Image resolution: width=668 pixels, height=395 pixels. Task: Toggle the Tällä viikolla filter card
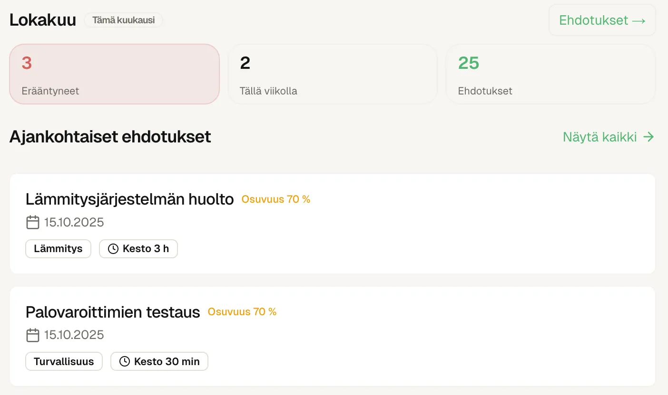(x=333, y=74)
